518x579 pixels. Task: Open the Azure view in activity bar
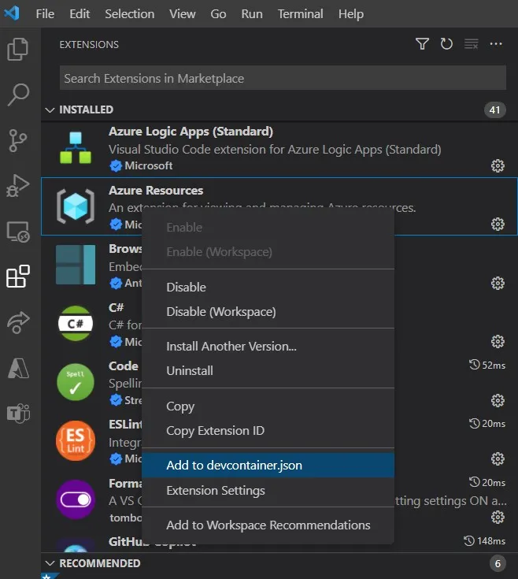[x=17, y=368]
